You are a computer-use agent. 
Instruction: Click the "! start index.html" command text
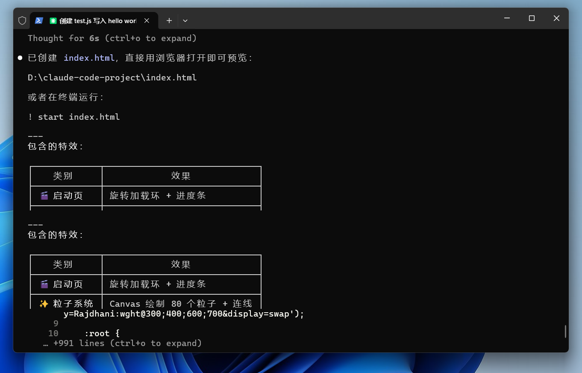tap(74, 117)
